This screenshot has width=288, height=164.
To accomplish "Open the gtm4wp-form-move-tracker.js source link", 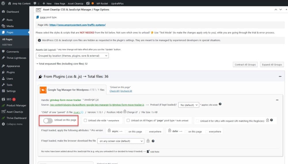I will [97, 105].
